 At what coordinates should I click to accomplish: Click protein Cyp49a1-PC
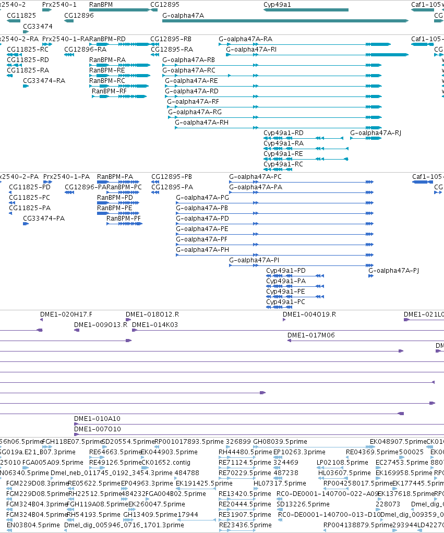(x=285, y=302)
